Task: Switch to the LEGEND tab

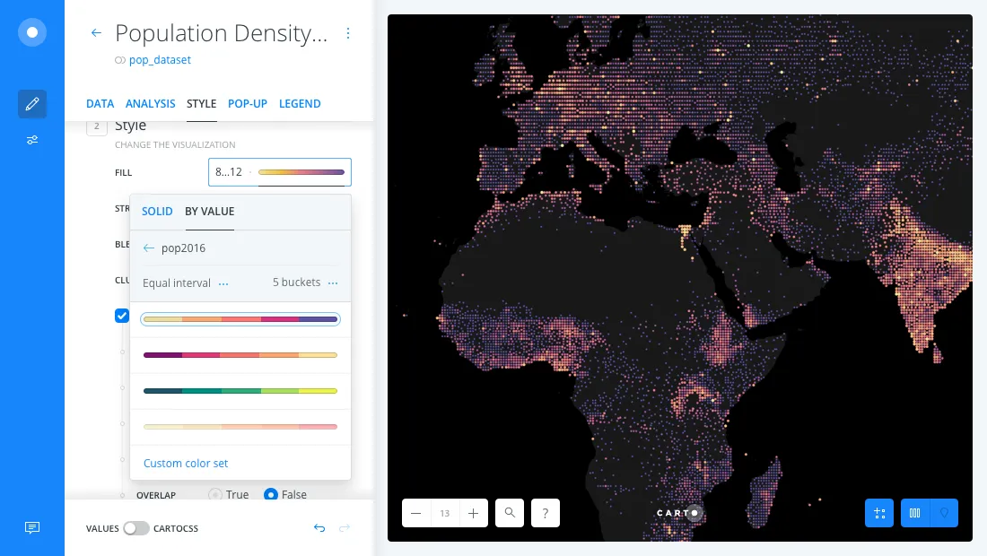Action: coord(300,103)
